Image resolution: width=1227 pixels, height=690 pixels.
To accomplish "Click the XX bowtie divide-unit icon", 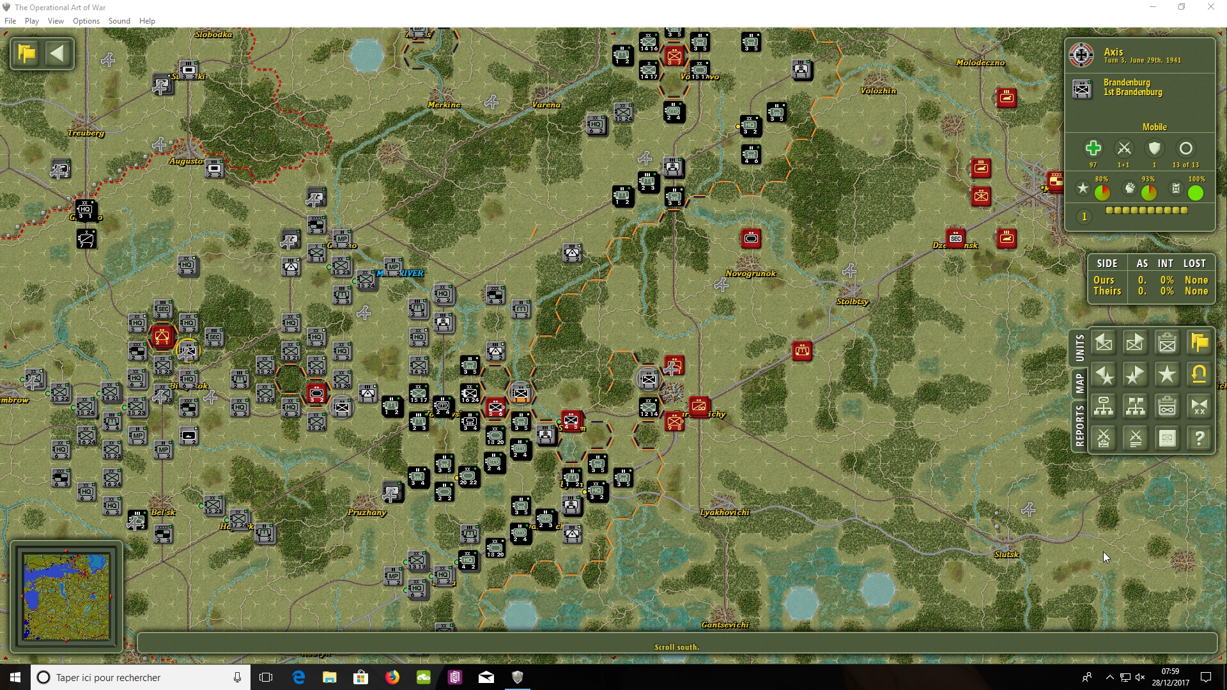I will click(1199, 406).
